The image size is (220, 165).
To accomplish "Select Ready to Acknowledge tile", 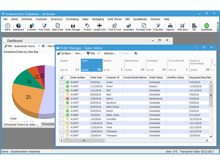I will point(200,65).
